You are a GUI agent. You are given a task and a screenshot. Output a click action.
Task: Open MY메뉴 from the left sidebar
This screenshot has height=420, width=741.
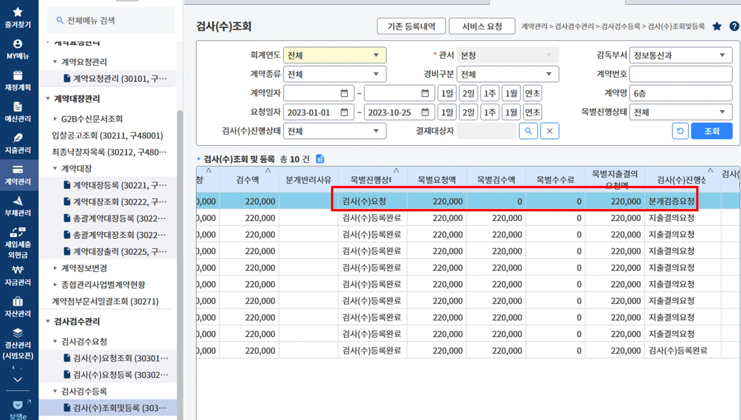[17, 49]
